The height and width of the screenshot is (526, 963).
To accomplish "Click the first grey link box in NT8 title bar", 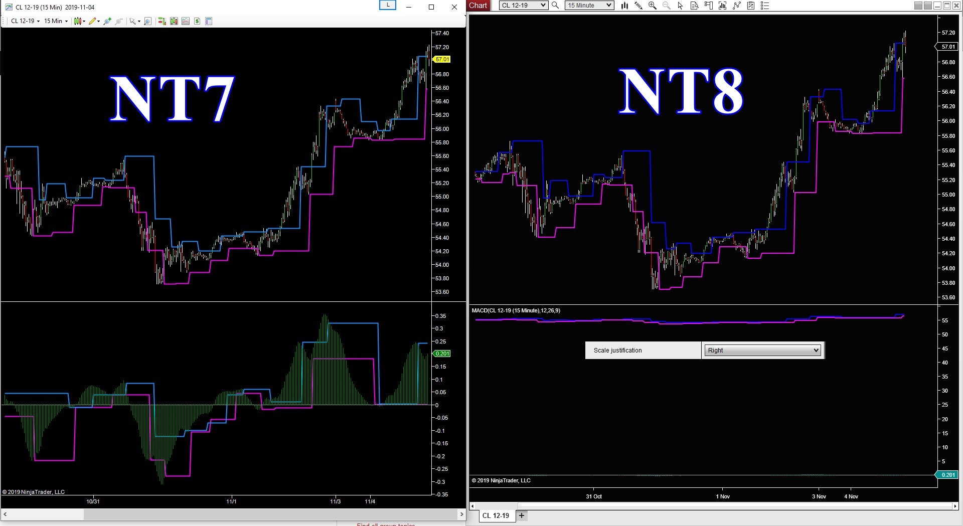I will coord(918,6).
